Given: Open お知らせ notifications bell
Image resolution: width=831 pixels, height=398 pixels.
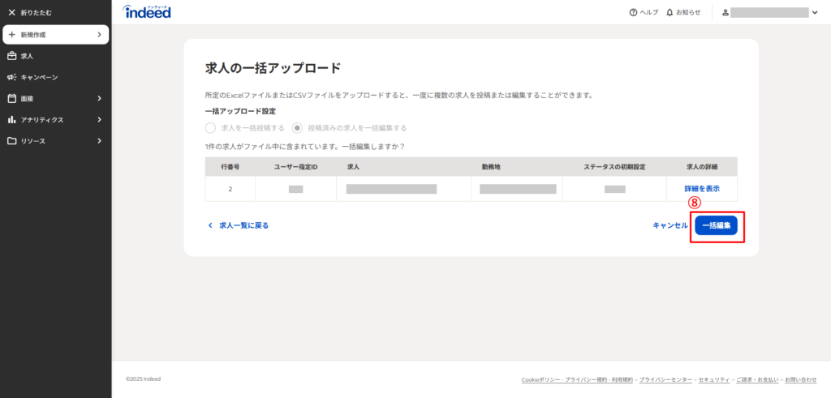Looking at the screenshot, I should tap(670, 13).
